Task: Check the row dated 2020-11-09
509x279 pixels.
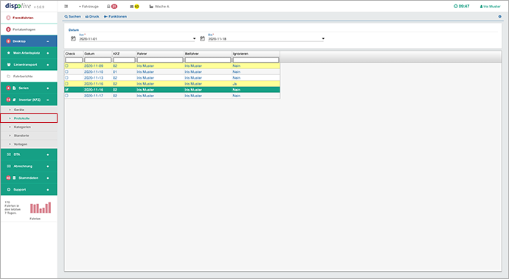Action: click(x=67, y=66)
